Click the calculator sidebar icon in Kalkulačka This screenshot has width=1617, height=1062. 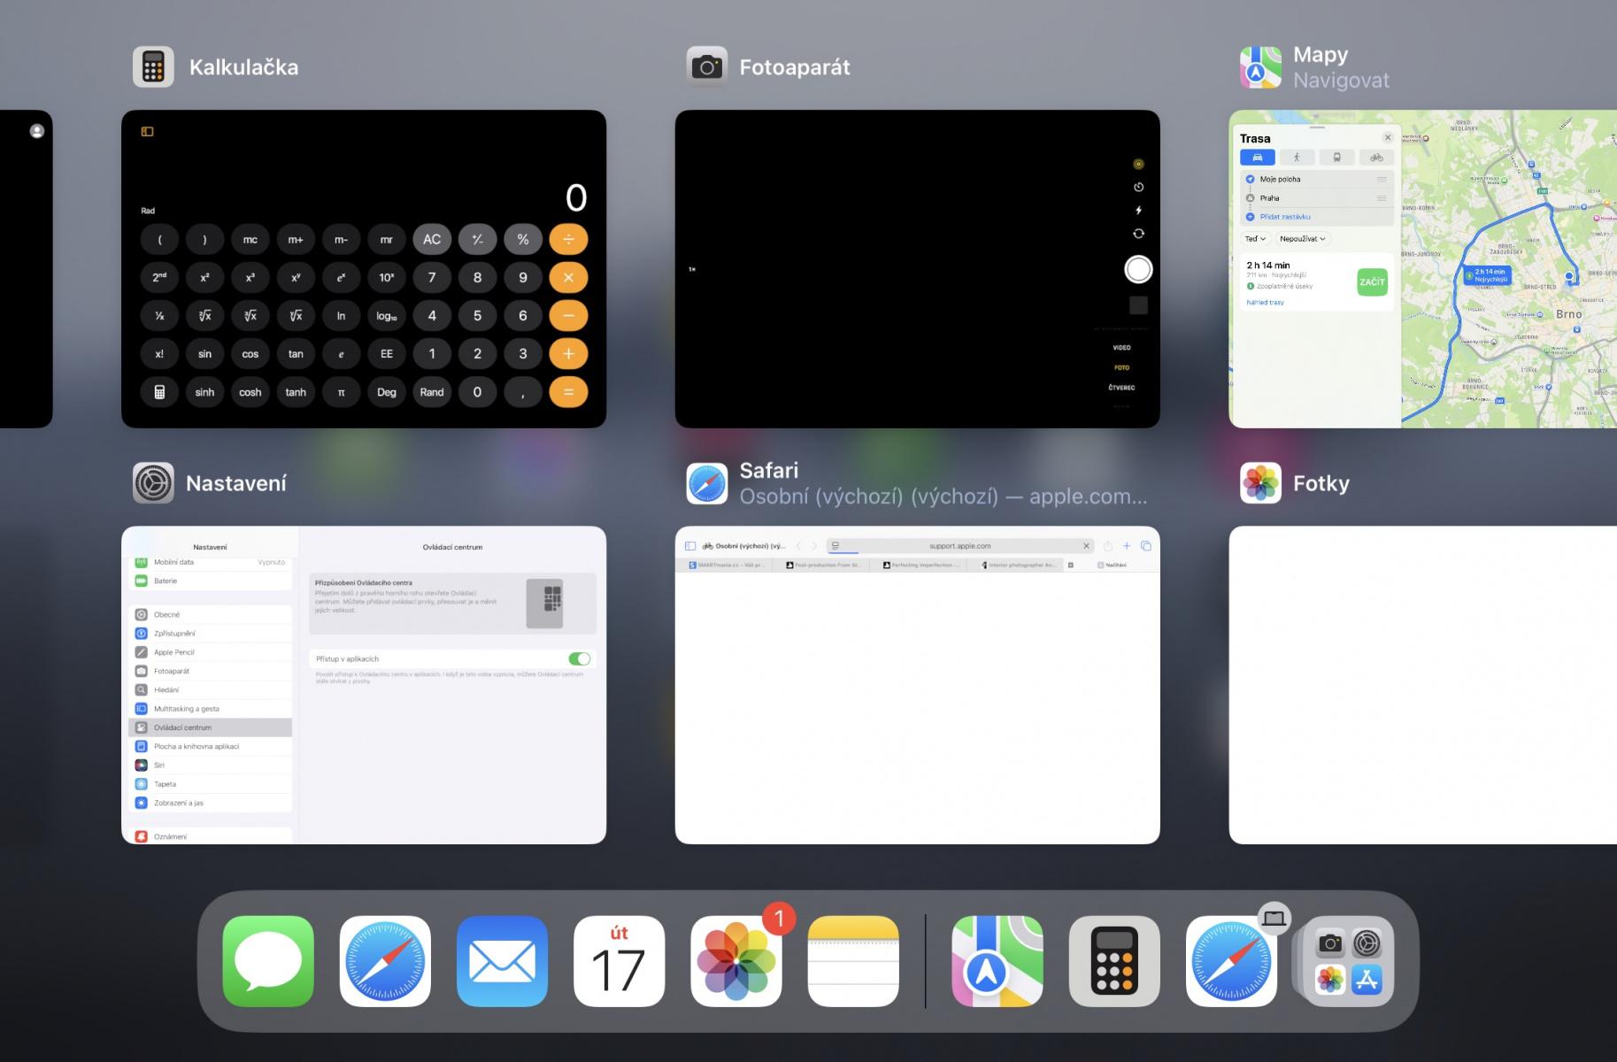(148, 132)
